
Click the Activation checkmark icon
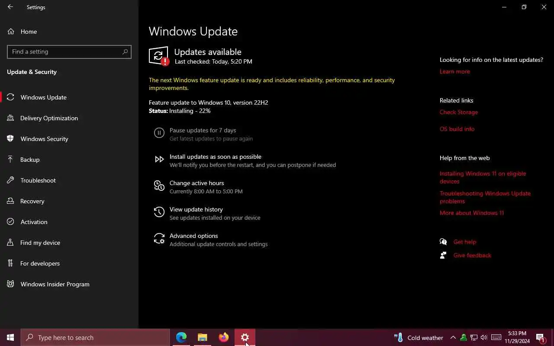11,222
